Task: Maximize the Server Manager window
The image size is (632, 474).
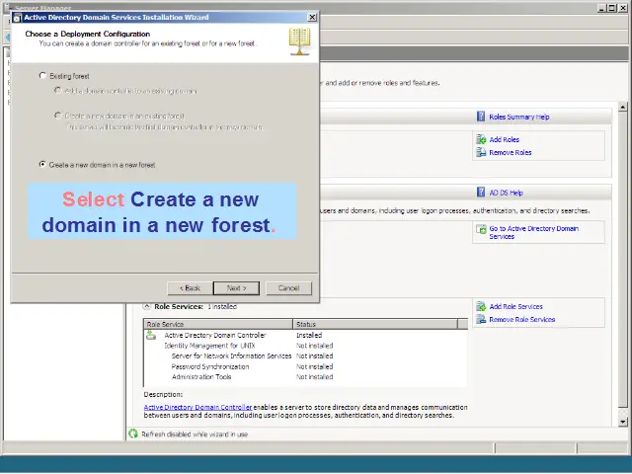Action: click(x=612, y=8)
